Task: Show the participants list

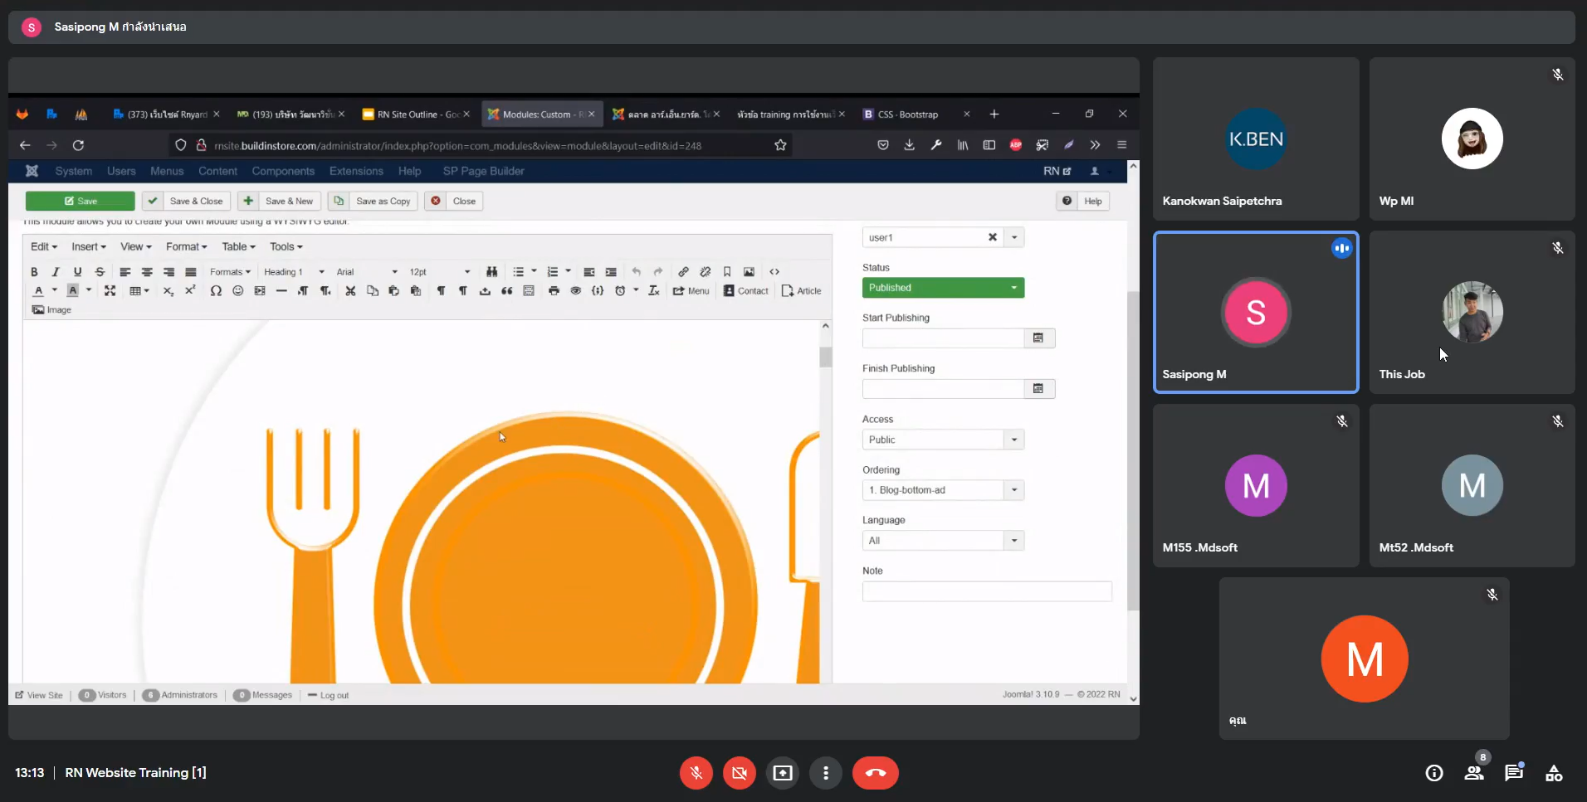Action: coord(1473,773)
